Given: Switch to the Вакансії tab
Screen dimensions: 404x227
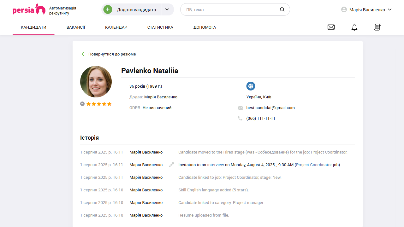Looking at the screenshot, I should tap(76, 27).
